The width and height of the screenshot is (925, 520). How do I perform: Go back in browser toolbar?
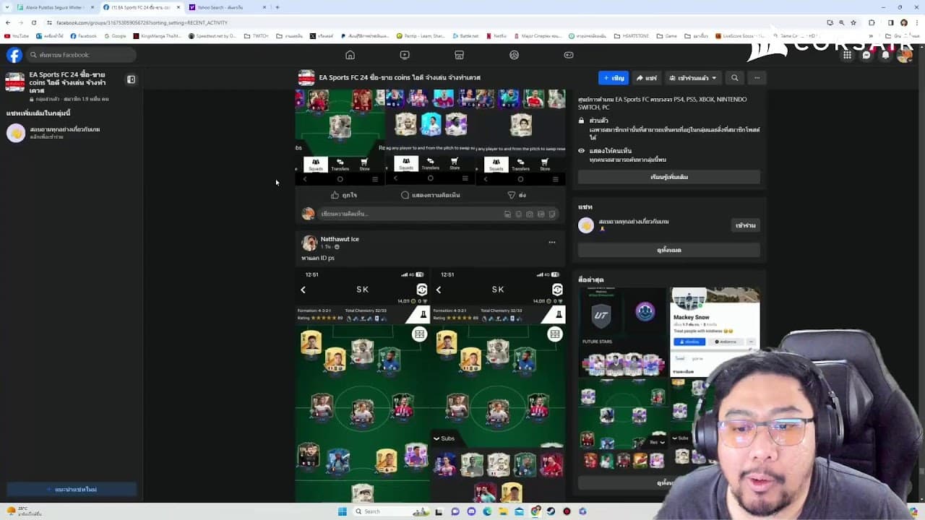[x=8, y=22]
